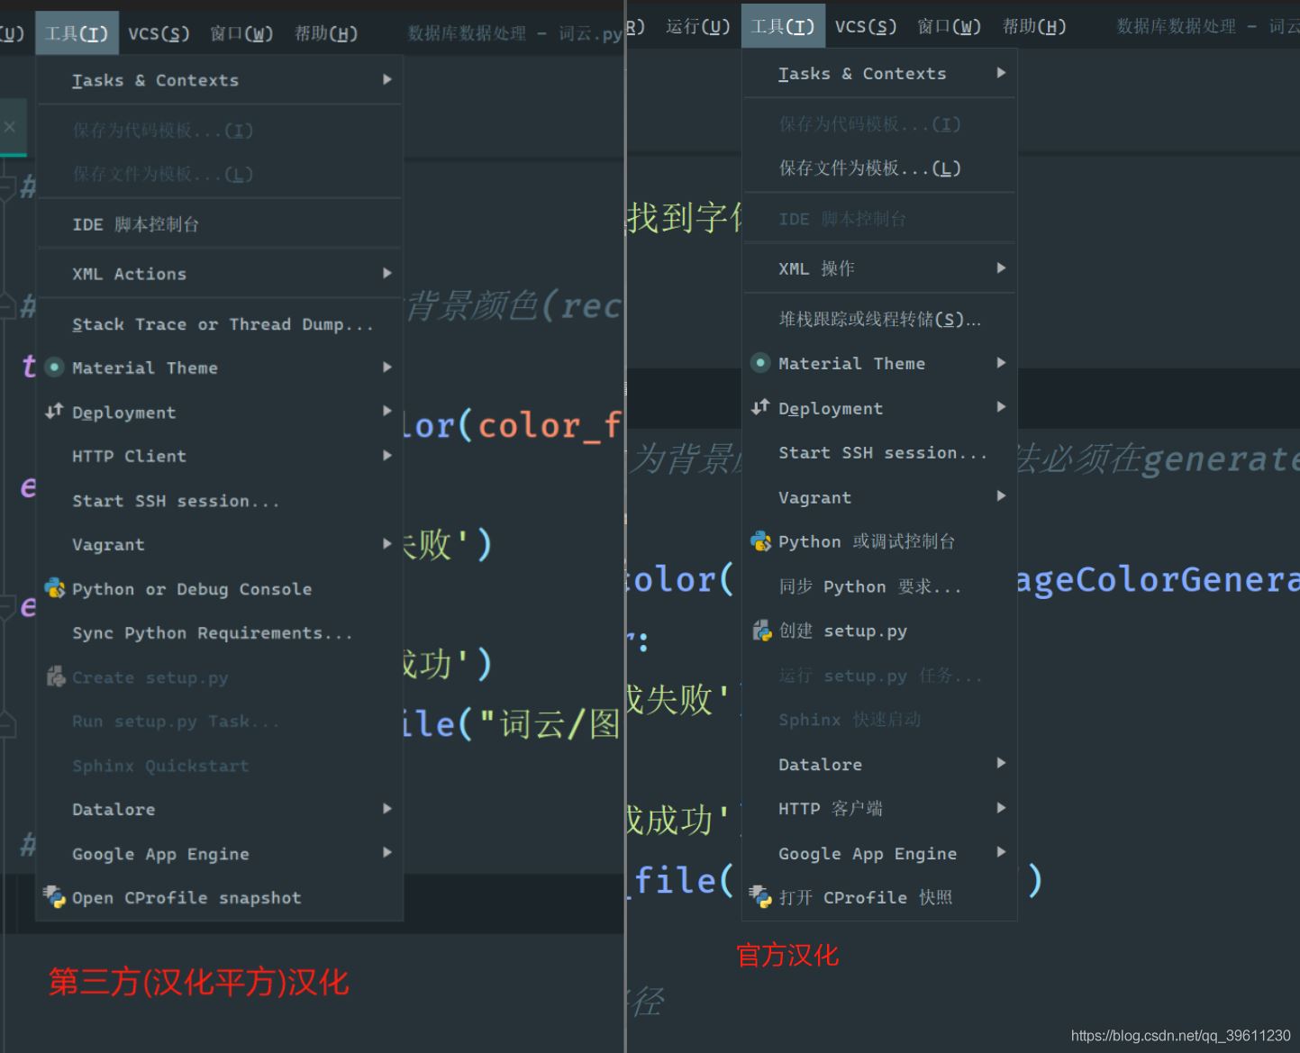Viewport: 1300px width, 1053px height.
Task: Open the 帮助(H) menu in right window
Action: point(1033,26)
